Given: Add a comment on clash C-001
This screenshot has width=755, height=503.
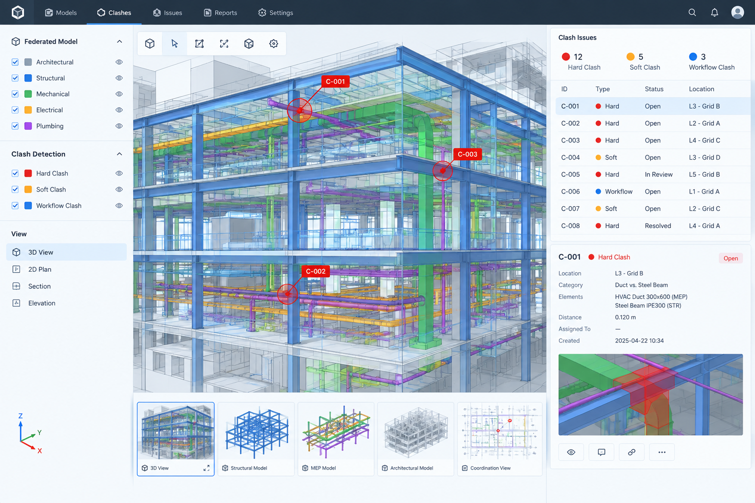Looking at the screenshot, I should pos(602,452).
